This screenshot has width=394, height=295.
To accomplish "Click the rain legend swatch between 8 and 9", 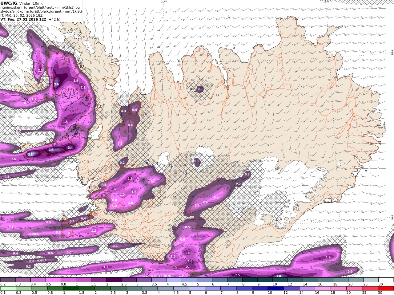I will click(244, 289).
